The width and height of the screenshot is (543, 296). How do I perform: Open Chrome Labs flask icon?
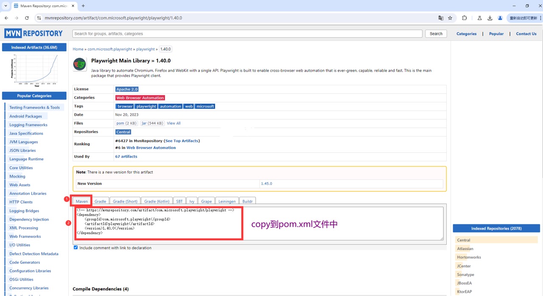pyautogui.click(x=479, y=18)
